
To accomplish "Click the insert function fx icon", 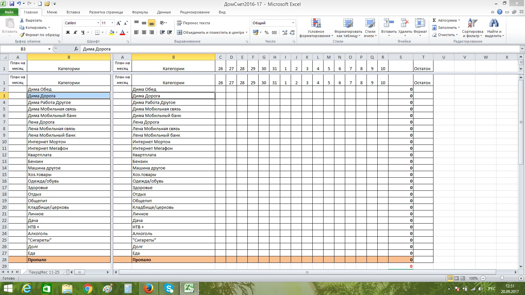I will [x=76, y=49].
